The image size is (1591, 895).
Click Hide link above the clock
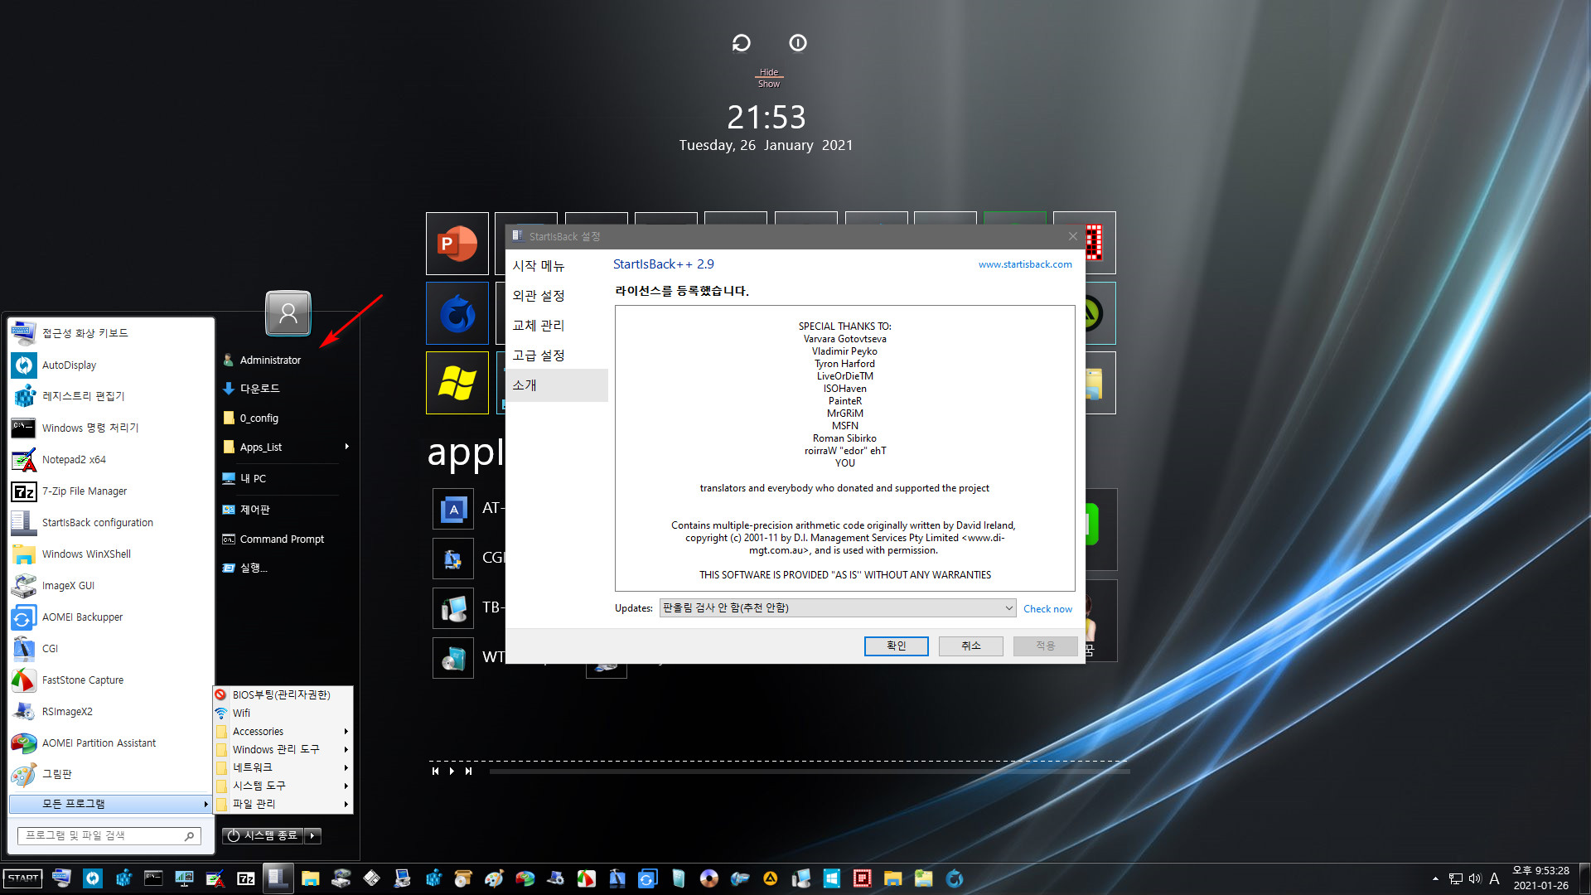tap(769, 72)
